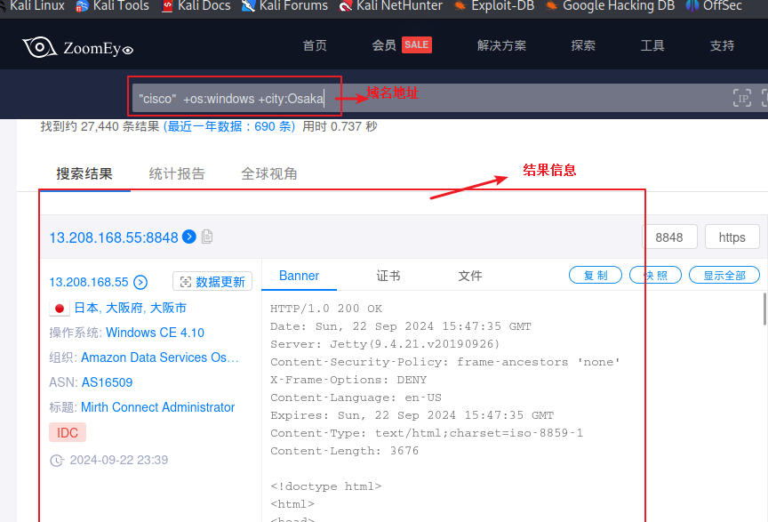Open 解决方案 menu

pyautogui.click(x=501, y=45)
